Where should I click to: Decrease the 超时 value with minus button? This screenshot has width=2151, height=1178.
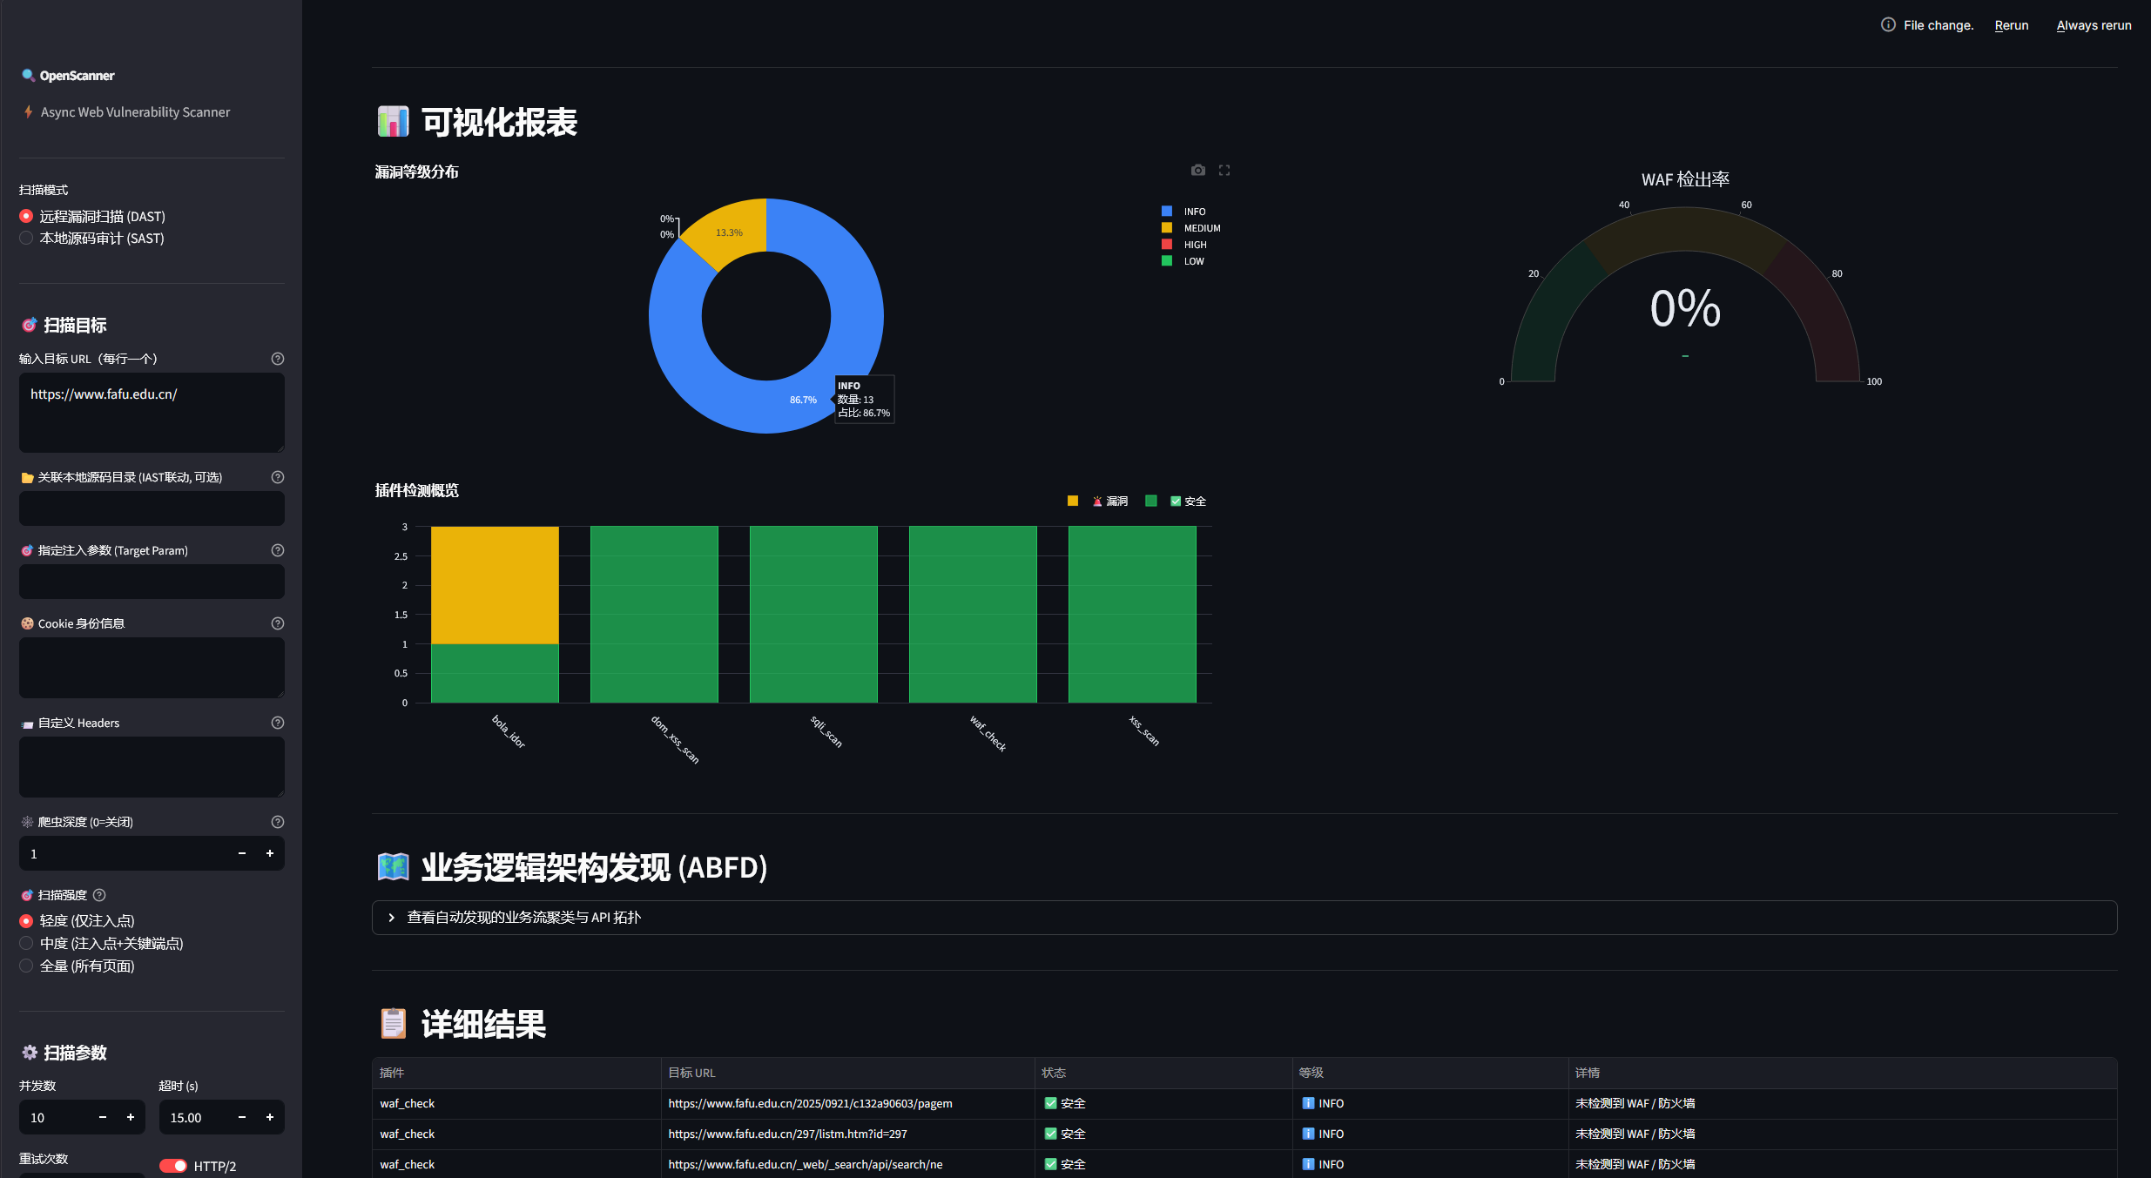coord(241,1117)
